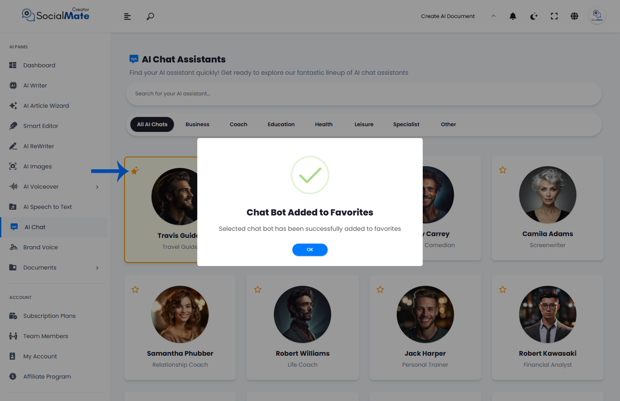Enter fullscreen with the expand icon

point(554,16)
